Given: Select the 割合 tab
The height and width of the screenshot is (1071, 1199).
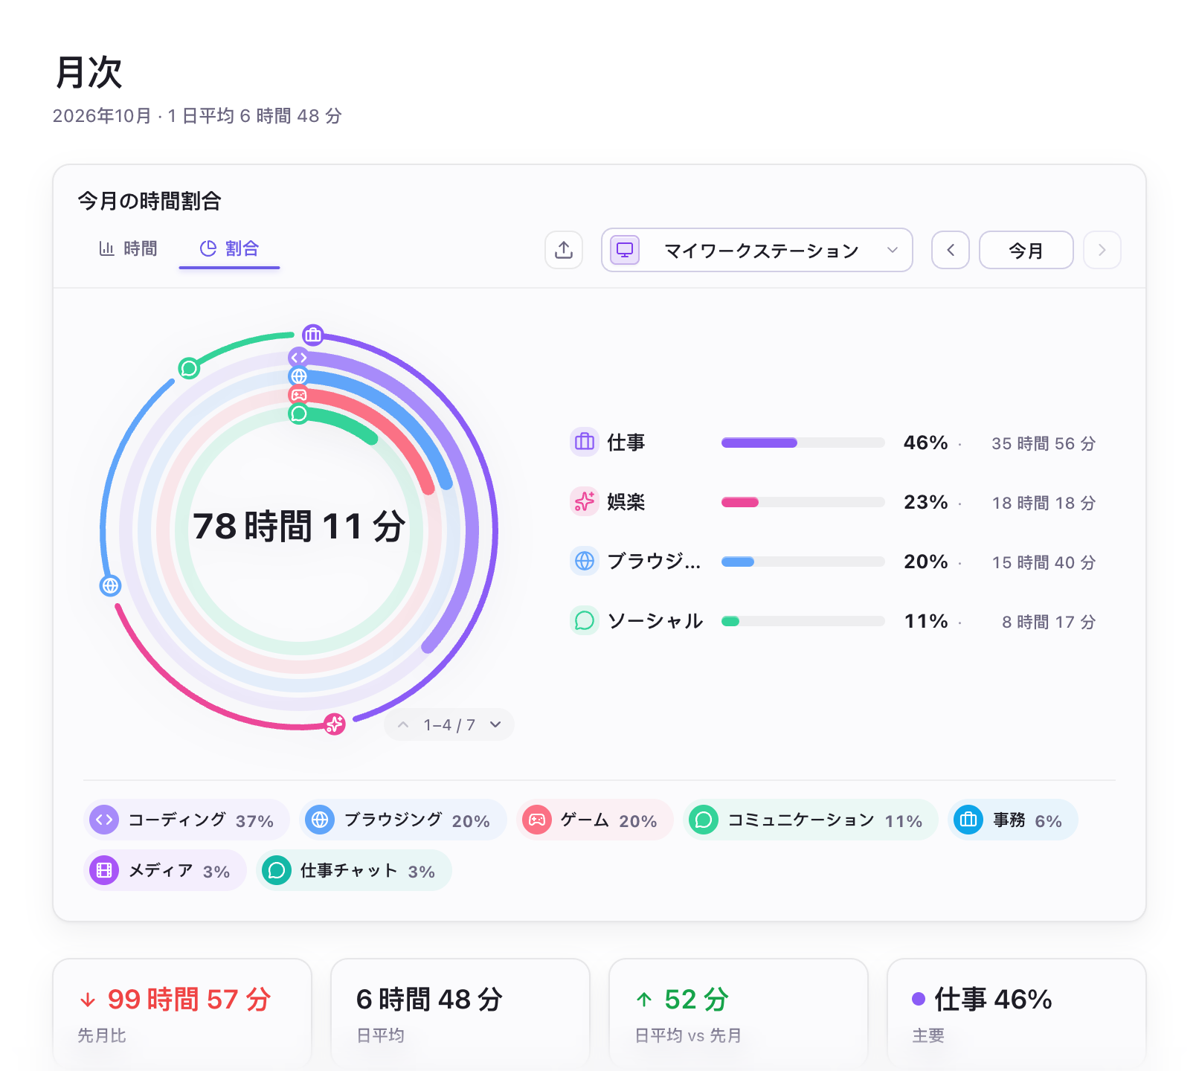Looking at the screenshot, I should pyautogui.click(x=229, y=248).
